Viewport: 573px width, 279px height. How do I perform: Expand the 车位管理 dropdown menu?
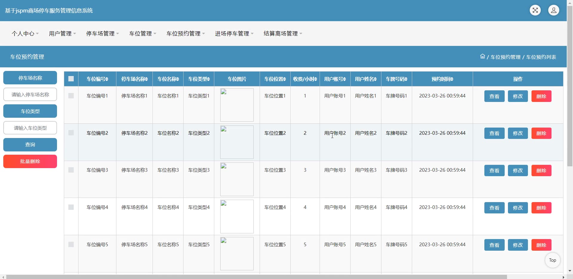click(143, 34)
